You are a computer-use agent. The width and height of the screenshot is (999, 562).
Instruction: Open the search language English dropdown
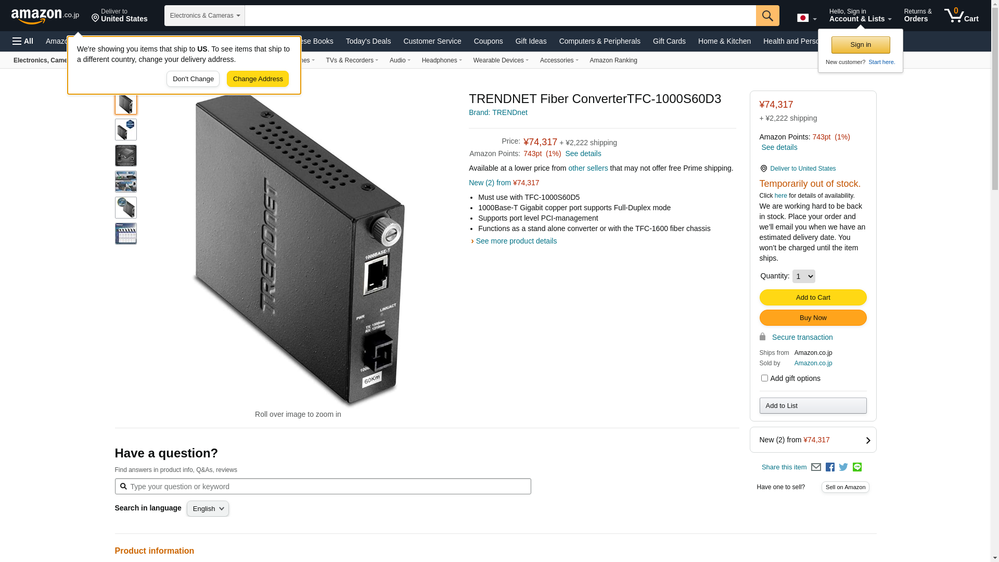tap(208, 509)
